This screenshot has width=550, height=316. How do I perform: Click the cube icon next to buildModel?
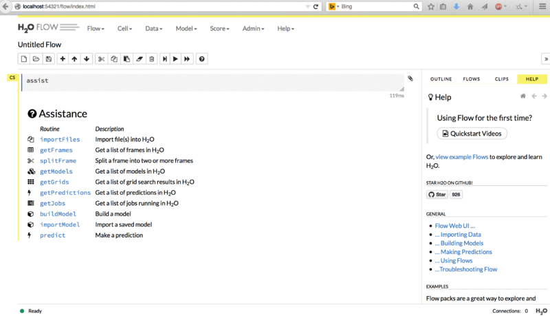click(x=31, y=214)
